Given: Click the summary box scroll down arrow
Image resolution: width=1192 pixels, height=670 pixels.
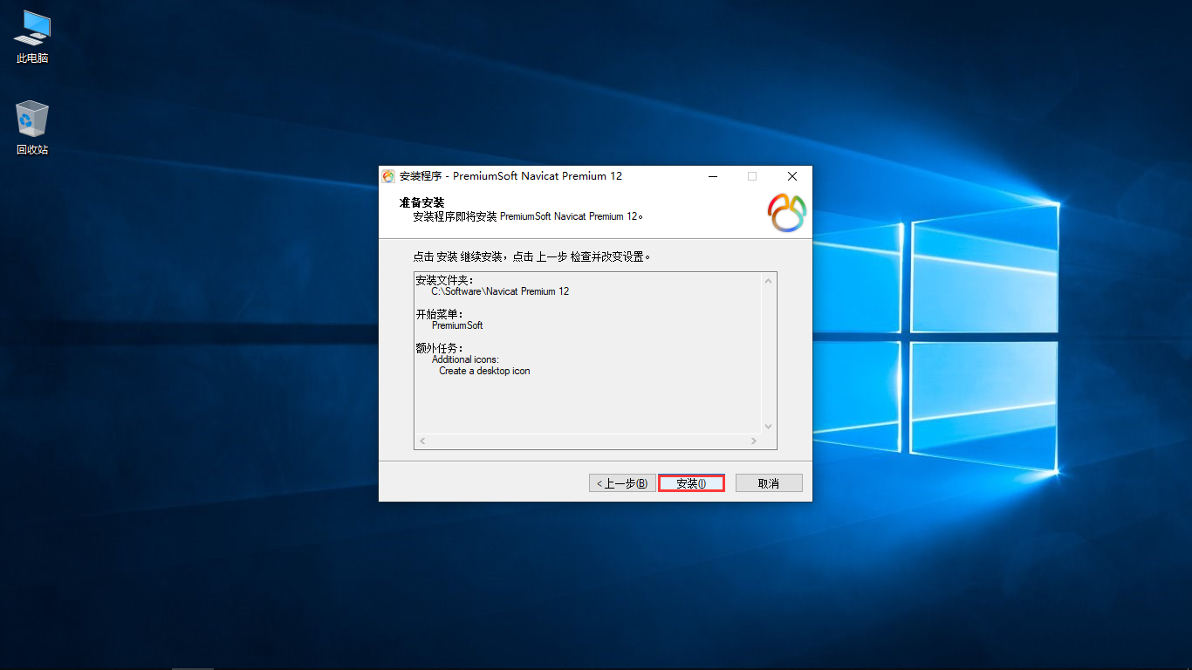Looking at the screenshot, I should pos(769,427).
